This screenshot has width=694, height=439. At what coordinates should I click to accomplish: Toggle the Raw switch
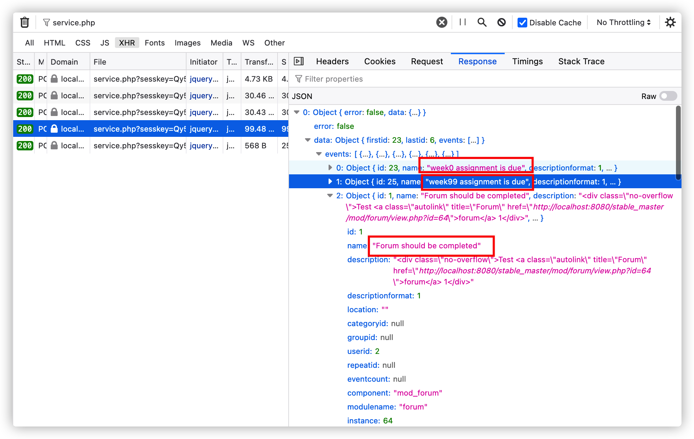[668, 96]
